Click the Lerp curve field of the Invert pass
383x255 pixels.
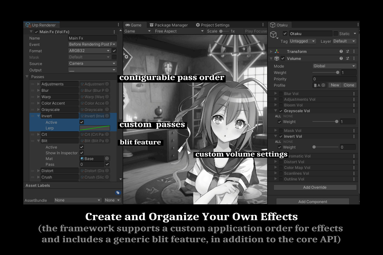coord(94,128)
